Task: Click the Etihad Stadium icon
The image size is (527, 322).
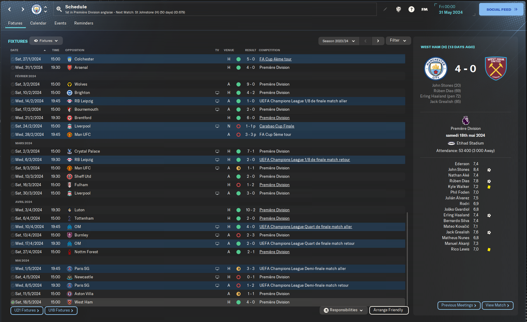Action: tap(452, 143)
